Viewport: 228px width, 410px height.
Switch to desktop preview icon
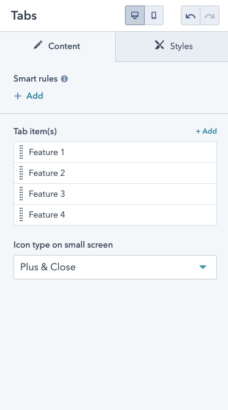tap(135, 15)
